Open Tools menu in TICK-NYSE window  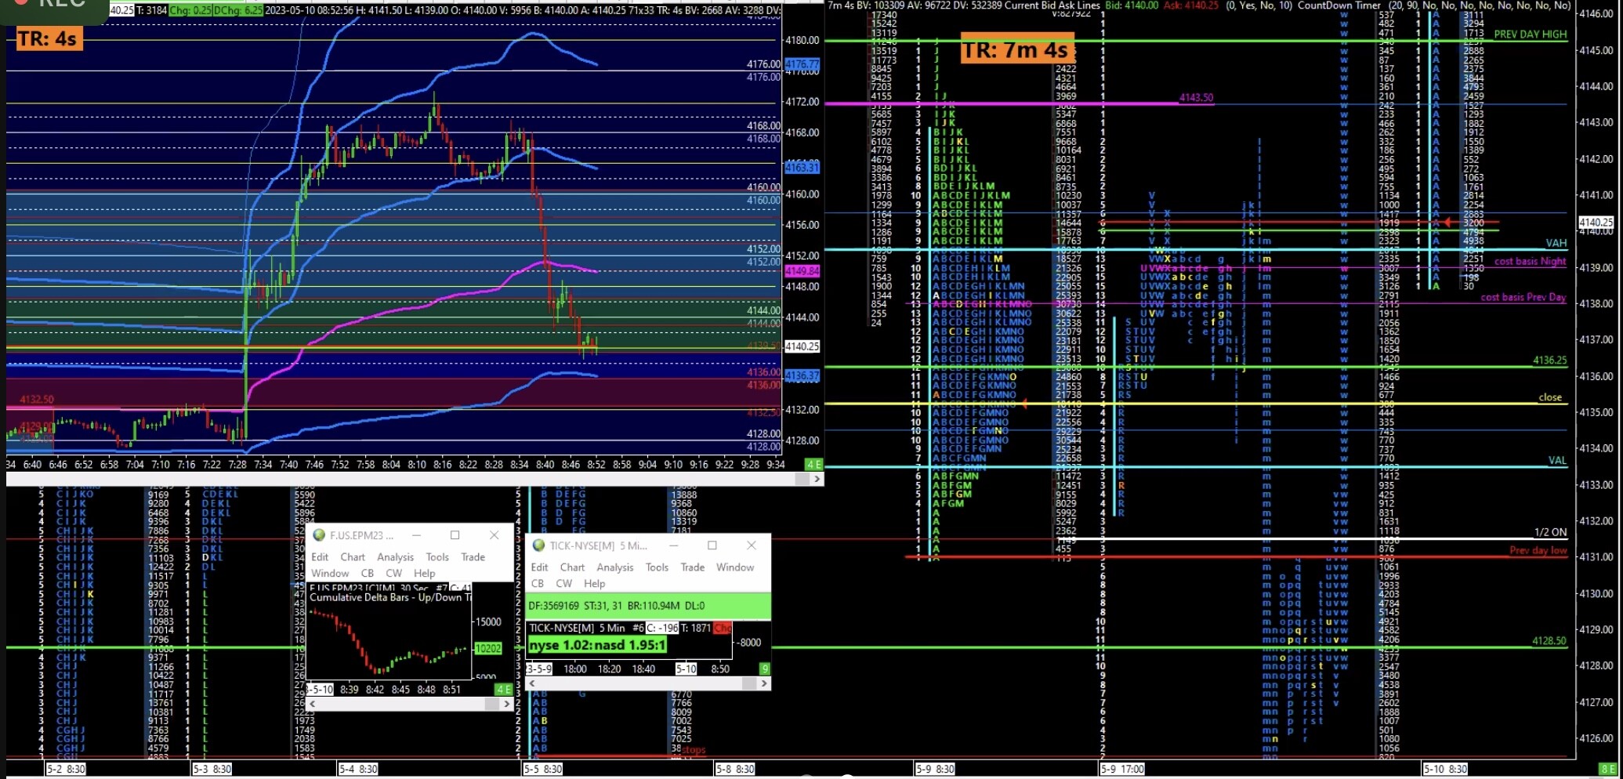click(657, 567)
